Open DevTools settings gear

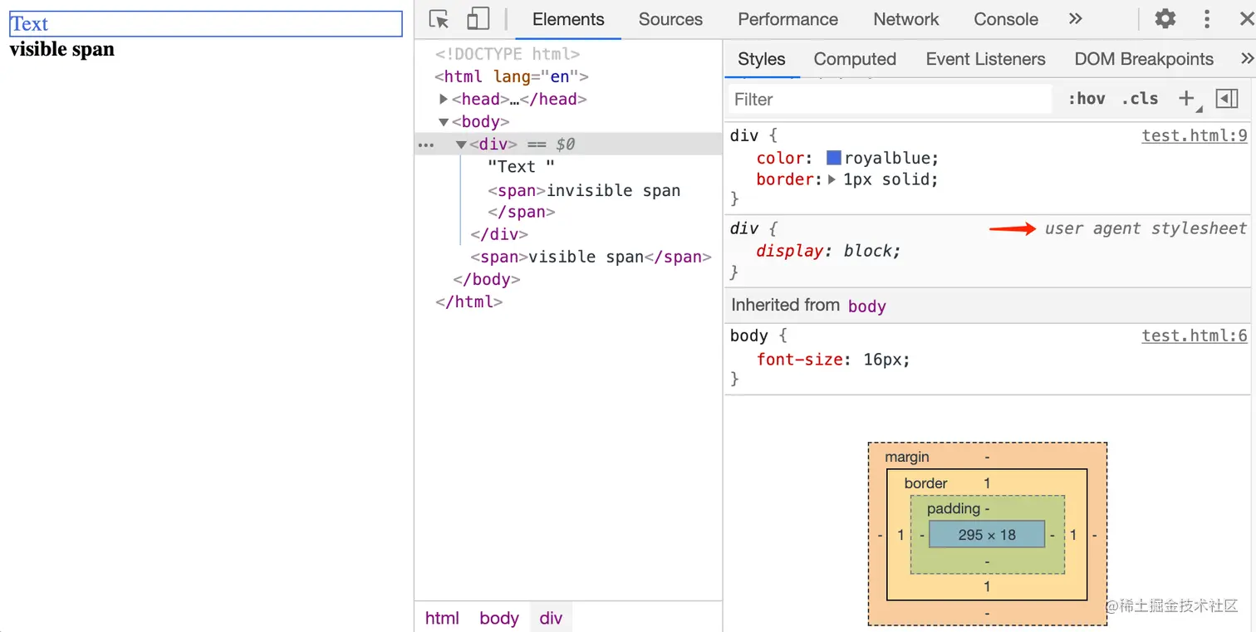coord(1165,19)
